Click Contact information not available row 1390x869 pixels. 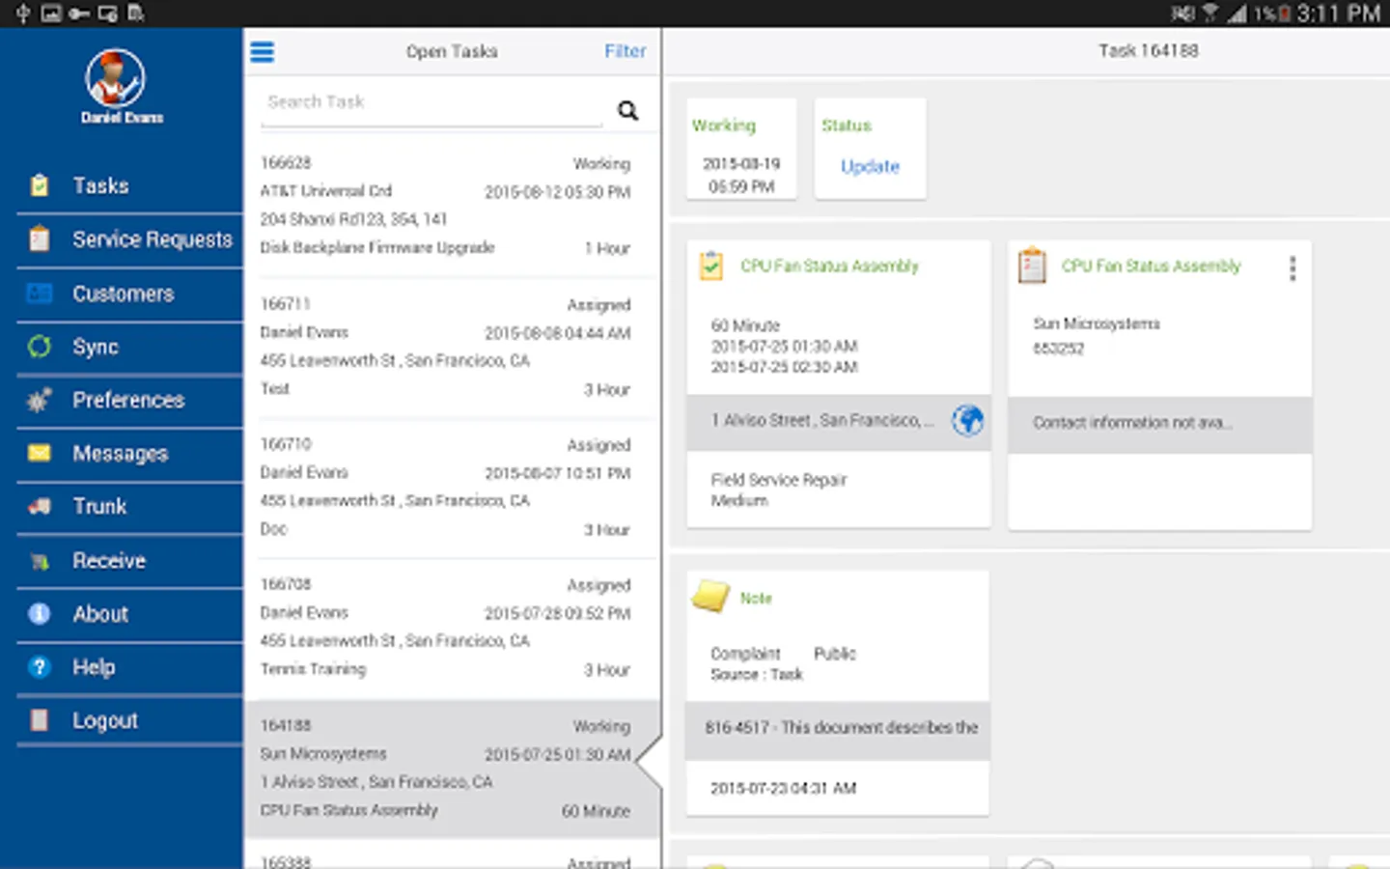[1159, 424]
